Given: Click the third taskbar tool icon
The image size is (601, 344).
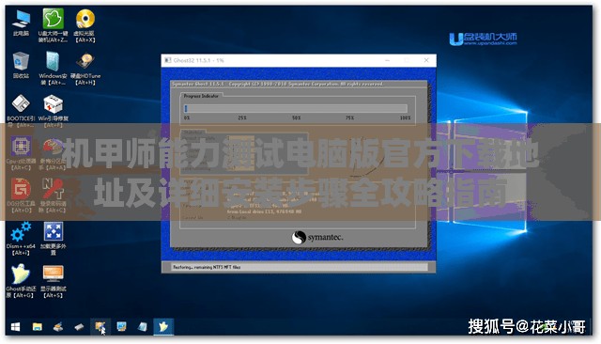Looking at the screenshot, I should [58, 327].
